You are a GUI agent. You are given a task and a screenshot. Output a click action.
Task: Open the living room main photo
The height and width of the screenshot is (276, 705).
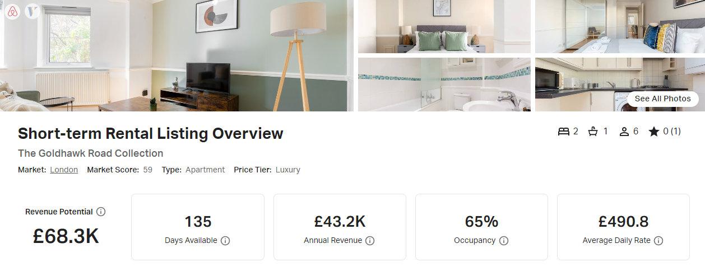coord(177,55)
